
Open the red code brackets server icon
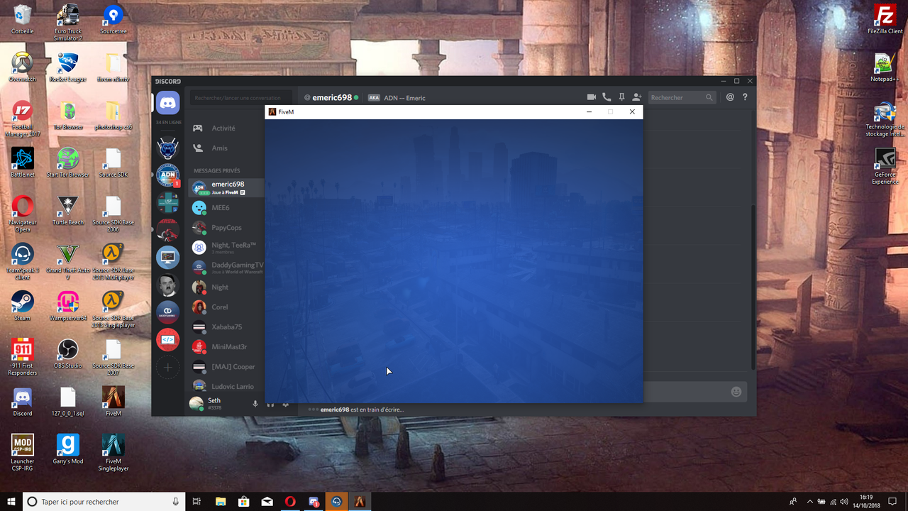(168, 339)
